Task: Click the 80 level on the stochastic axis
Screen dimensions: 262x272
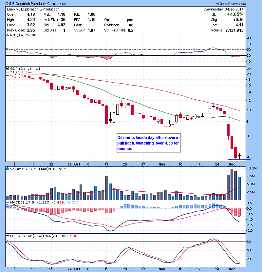Action: coord(249,242)
